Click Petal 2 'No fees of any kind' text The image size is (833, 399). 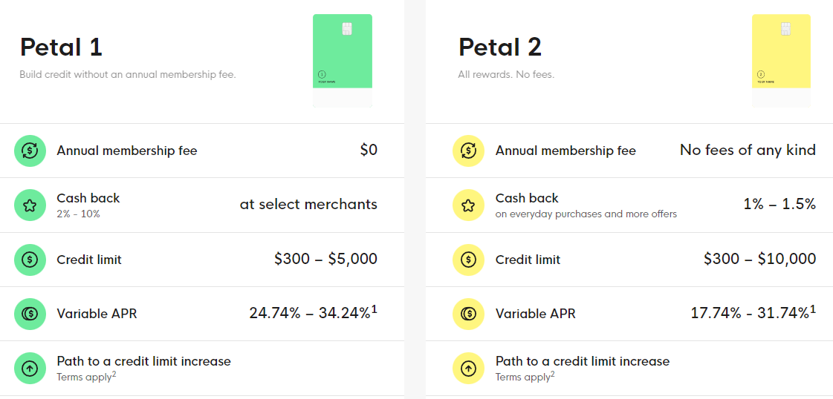[x=748, y=151]
